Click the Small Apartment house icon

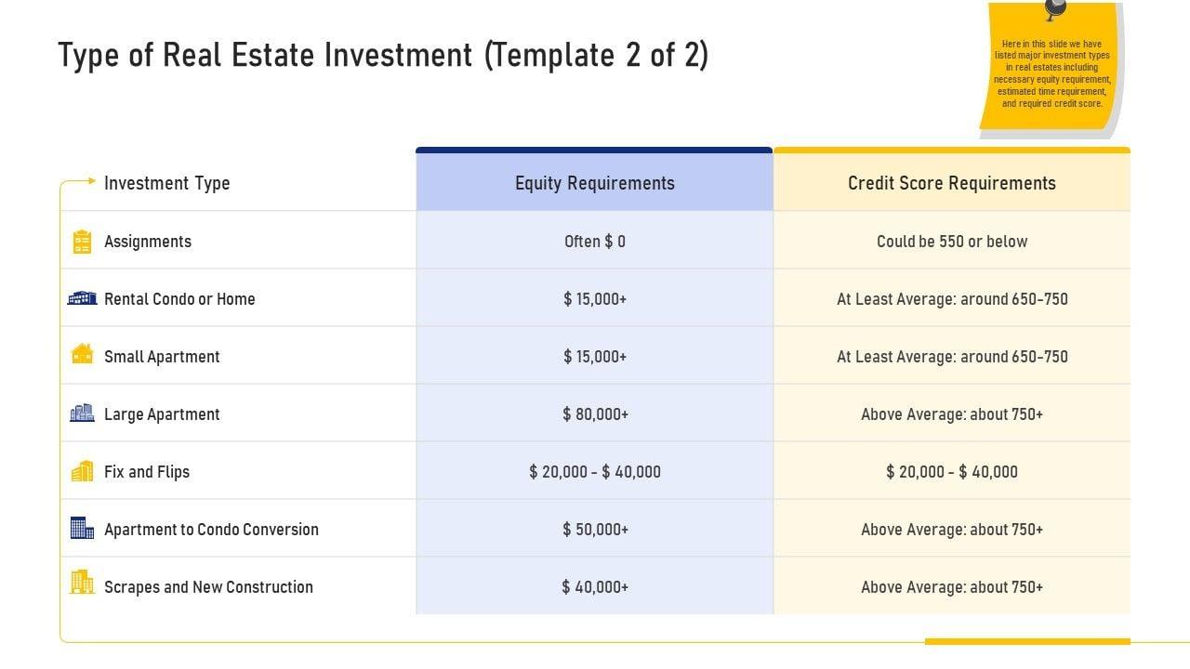[x=82, y=354]
